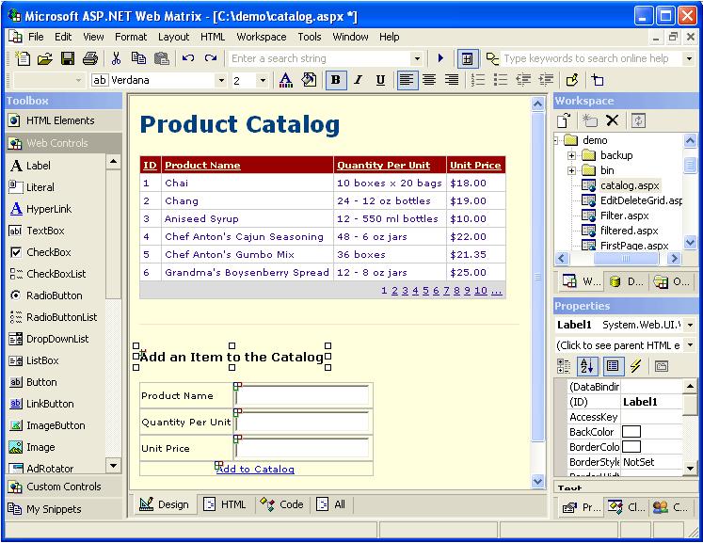Open the HTML Elements toolbox section
703x543 pixels.
63,120
